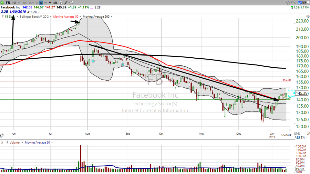Click the add indicator template icon
Screen dimensions: 310x174
(x=60, y=3)
